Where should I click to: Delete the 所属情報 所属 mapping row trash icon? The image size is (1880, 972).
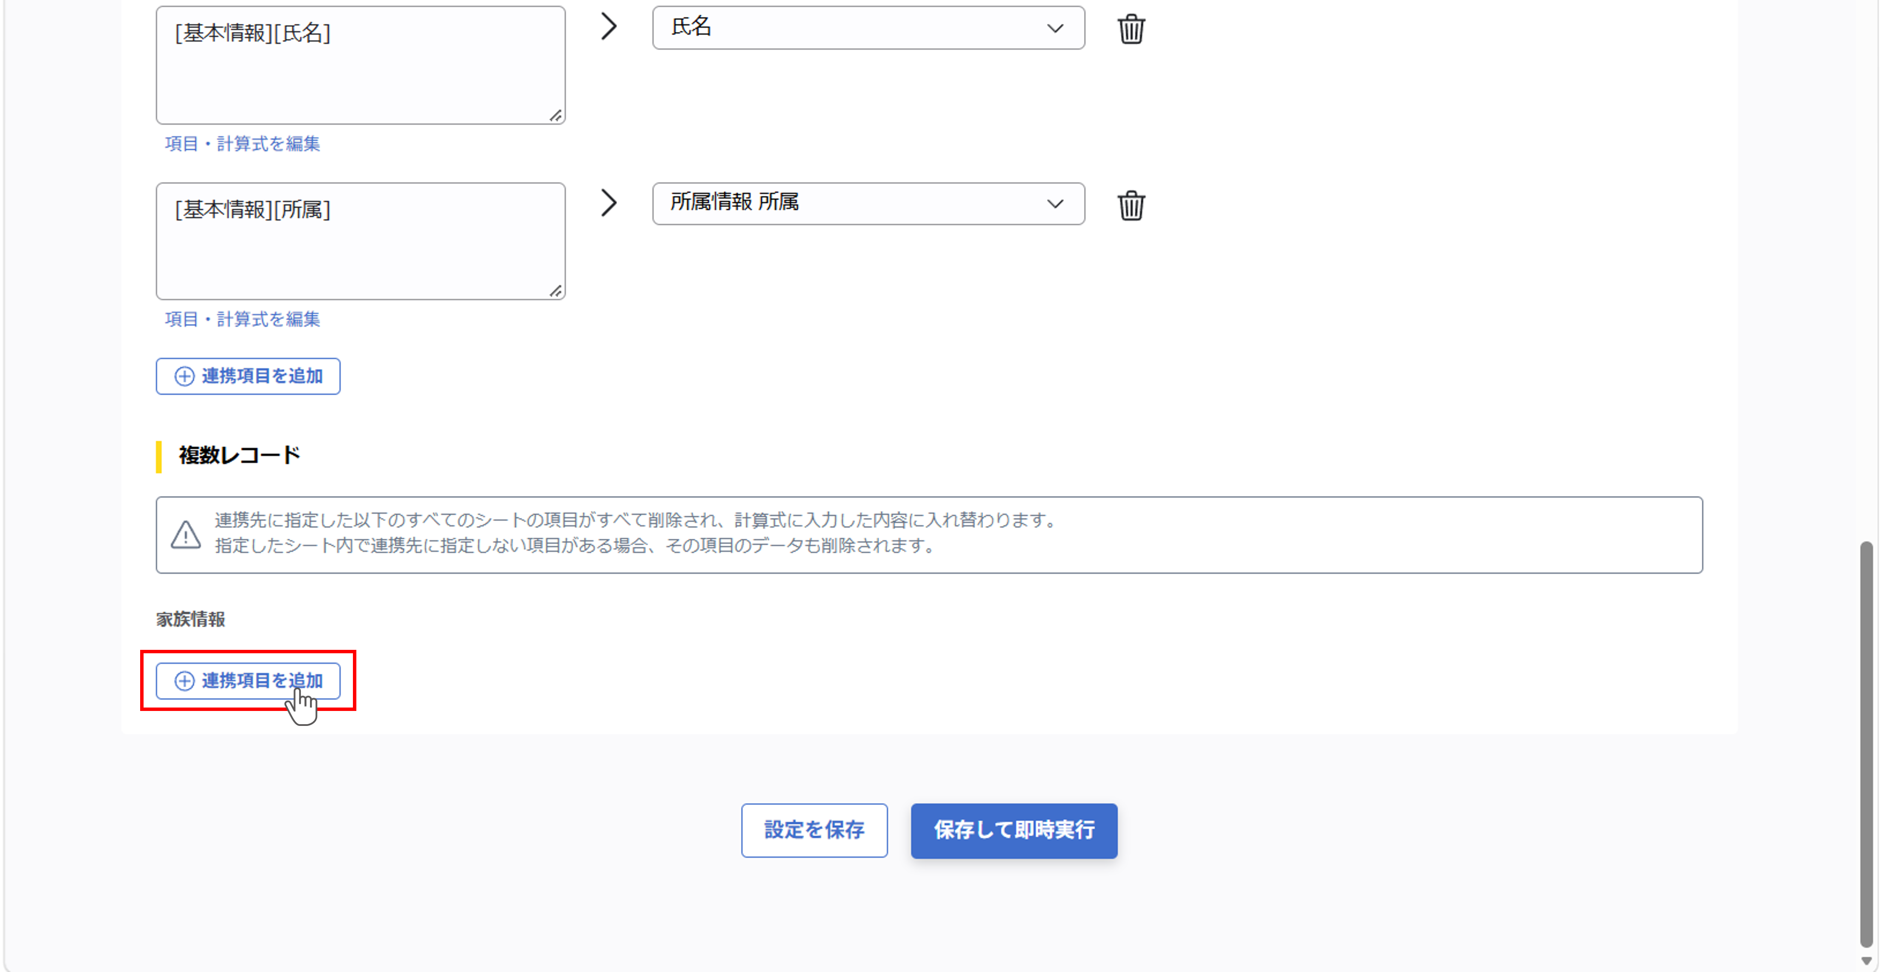point(1131,205)
